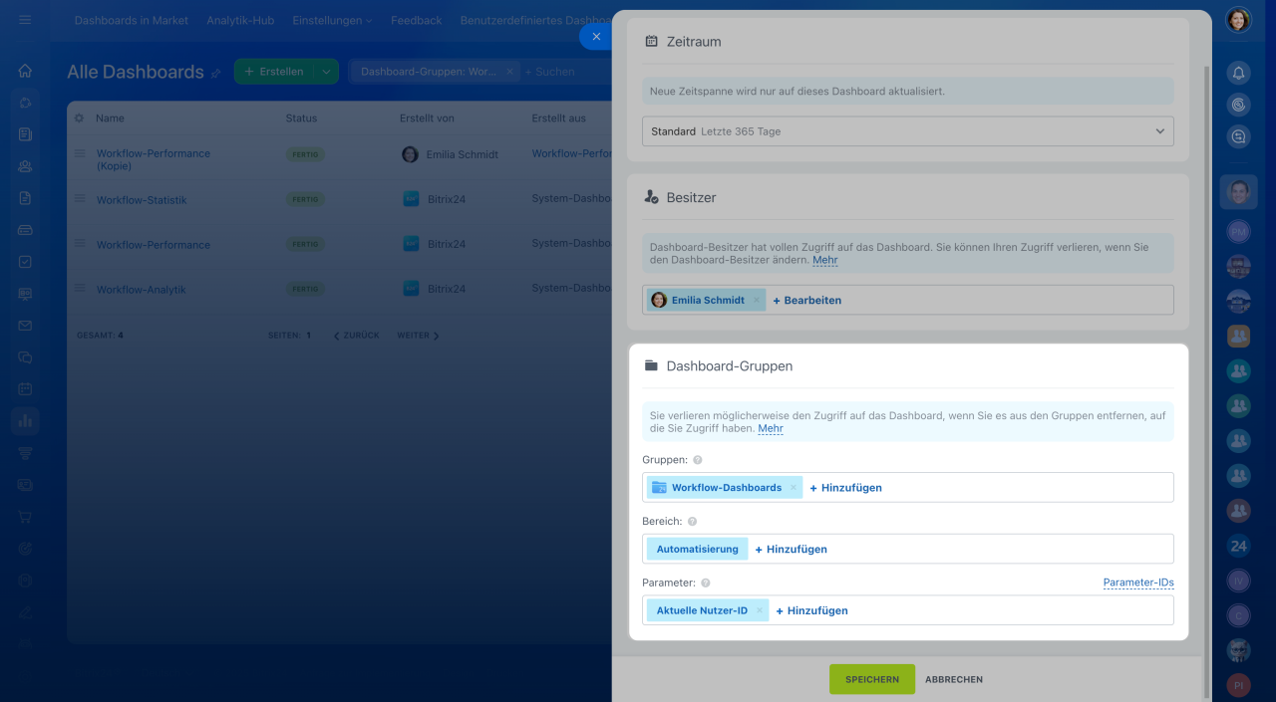Click user profile avatar at top right

click(1238, 20)
